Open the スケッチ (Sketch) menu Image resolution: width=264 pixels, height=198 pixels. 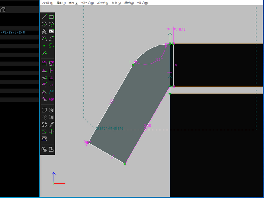[x=103, y=2]
